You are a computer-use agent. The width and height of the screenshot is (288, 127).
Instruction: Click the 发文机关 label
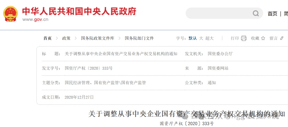[194, 54]
